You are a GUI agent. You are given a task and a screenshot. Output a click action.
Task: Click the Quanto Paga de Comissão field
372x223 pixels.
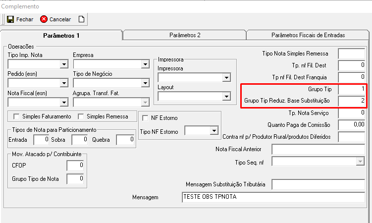[x=351, y=125]
